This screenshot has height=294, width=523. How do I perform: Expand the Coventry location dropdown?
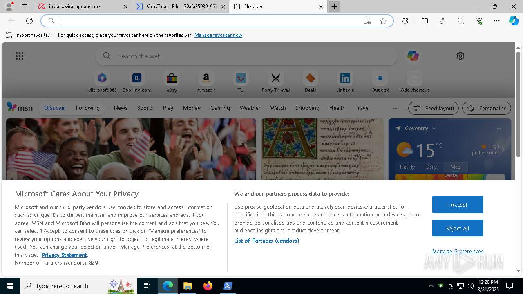point(434,128)
